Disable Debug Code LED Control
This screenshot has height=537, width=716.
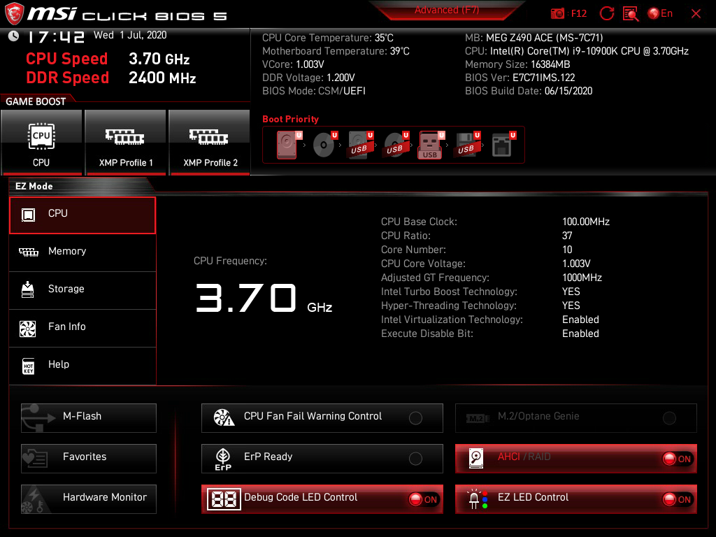point(422,499)
